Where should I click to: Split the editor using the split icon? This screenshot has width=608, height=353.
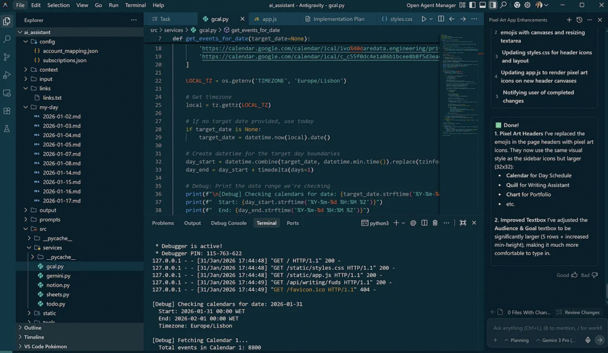click(441, 19)
